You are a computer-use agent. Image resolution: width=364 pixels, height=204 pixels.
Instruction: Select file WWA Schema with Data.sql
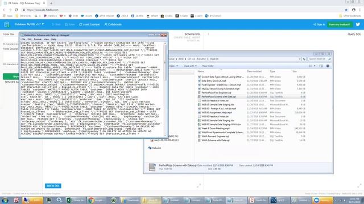click(216, 141)
